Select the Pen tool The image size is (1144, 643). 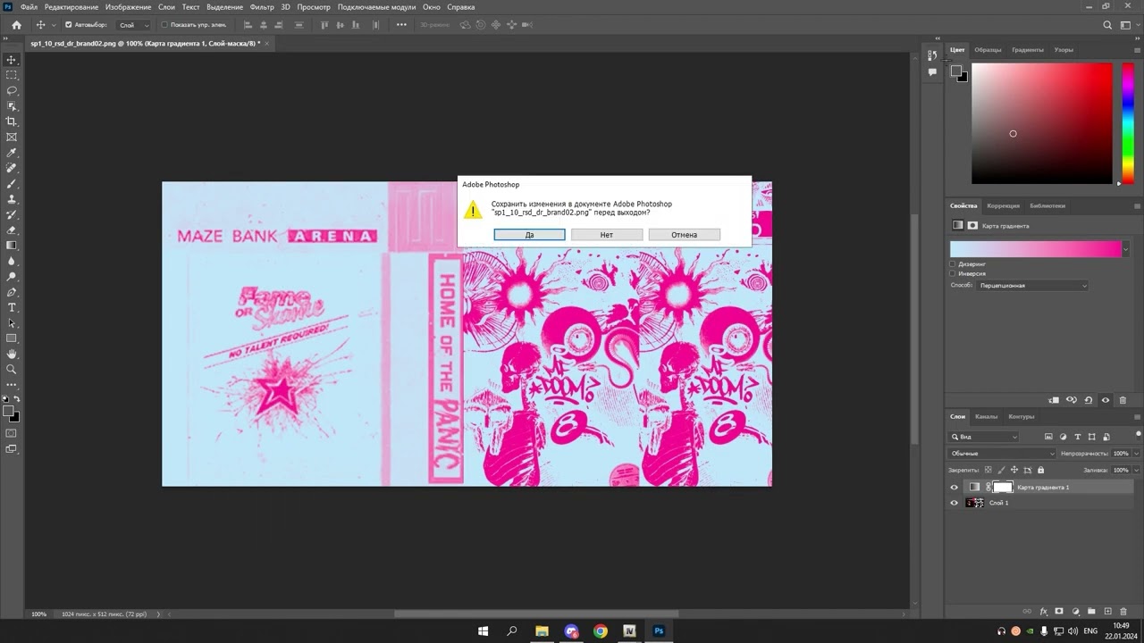[x=12, y=292]
